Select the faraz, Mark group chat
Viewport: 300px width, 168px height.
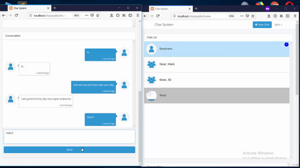(217, 64)
